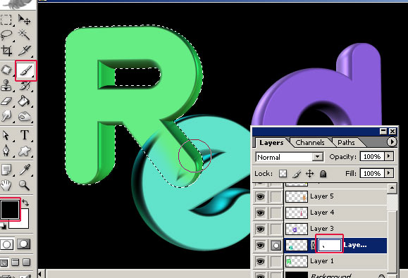Image resolution: width=408 pixels, height=278 pixels.
Task: Toggle the link box for Layer 1
Action: (x=276, y=261)
